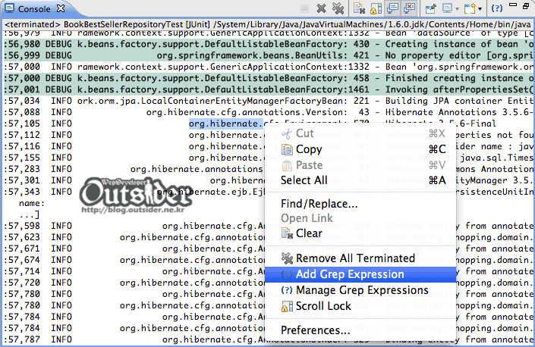
Task: Click the Display Selected Console icon
Action: pos(448,9)
